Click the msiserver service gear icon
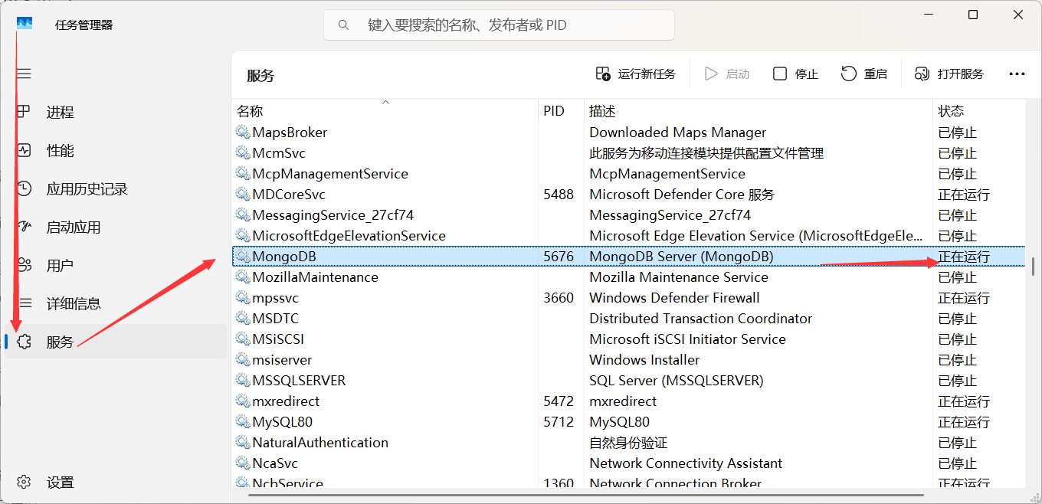The height and width of the screenshot is (504, 1042). [x=243, y=360]
